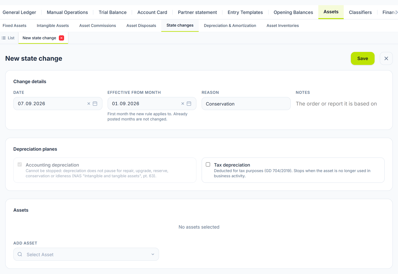Viewport: 398px width, 274px height.
Task: Open Depreciation & Amortization subtab
Action: tap(230, 25)
